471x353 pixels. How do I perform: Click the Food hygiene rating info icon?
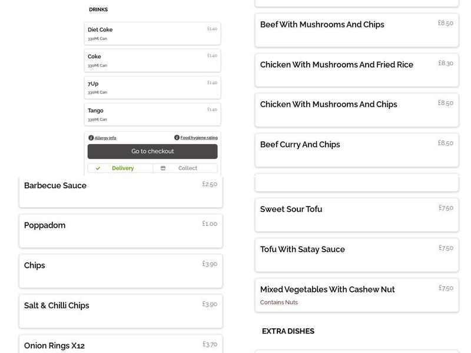(x=177, y=137)
